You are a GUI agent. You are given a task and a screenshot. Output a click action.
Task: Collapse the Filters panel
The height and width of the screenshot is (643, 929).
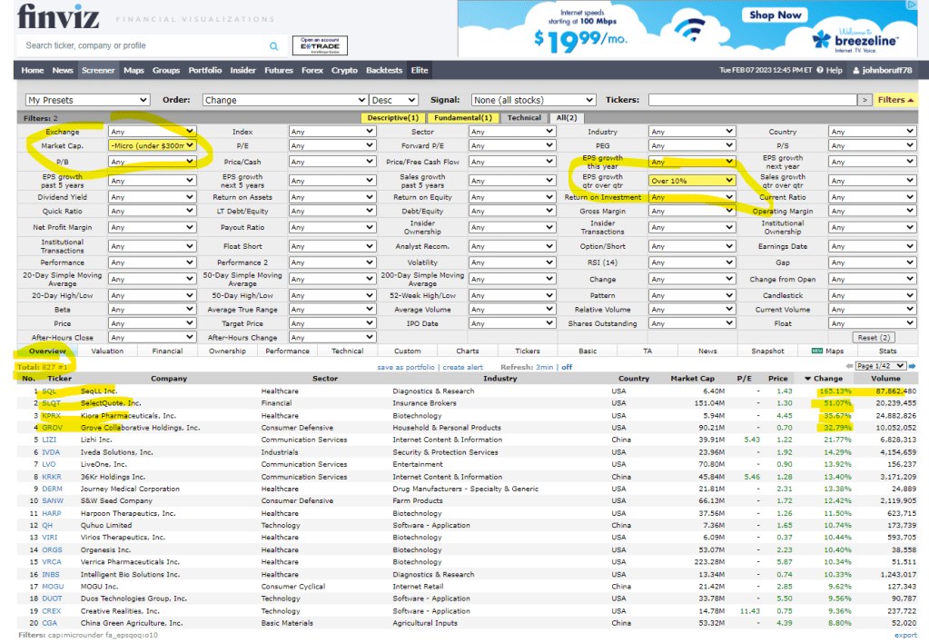pos(896,100)
